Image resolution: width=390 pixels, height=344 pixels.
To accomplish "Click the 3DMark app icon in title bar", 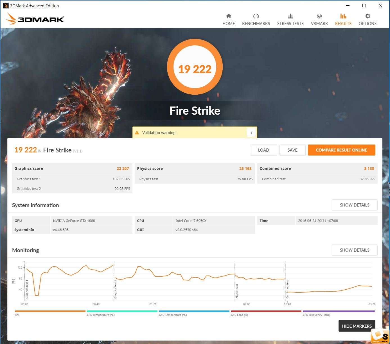I will pos(6,6).
